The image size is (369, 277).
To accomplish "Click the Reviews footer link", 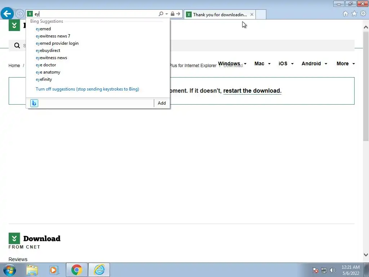I will [18, 259].
